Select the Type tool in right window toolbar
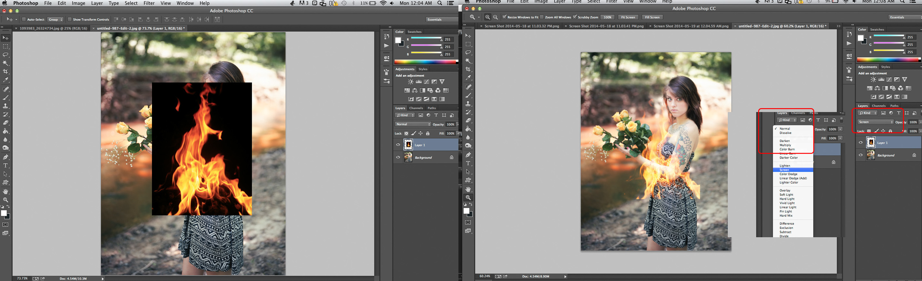922x281 pixels. 468,163
